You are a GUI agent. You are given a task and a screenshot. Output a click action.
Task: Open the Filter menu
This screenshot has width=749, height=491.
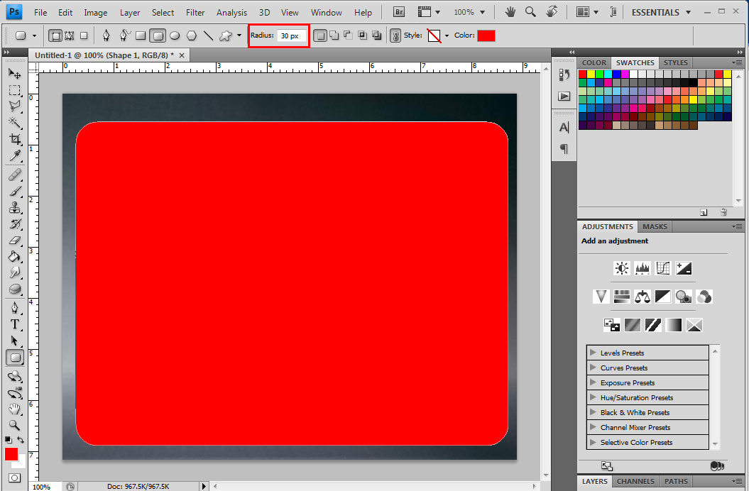pyautogui.click(x=195, y=12)
